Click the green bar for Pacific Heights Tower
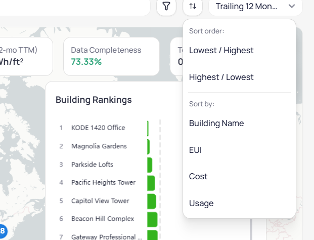The width and height of the screenshot is (314, 240). [x=151, y=183]
